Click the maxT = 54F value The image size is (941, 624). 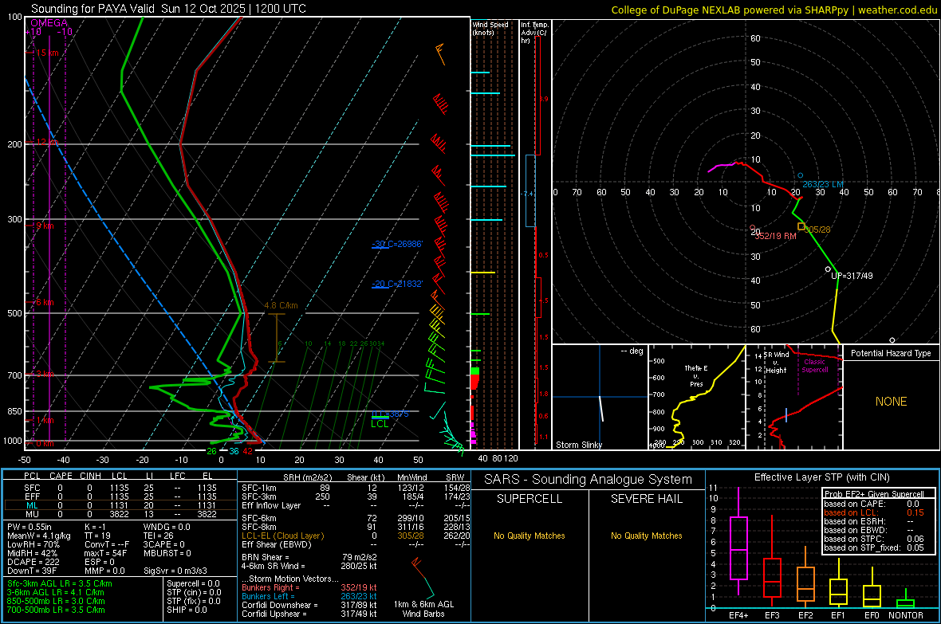point(105,553)
